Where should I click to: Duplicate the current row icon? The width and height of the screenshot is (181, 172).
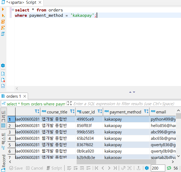coord(82,168)
